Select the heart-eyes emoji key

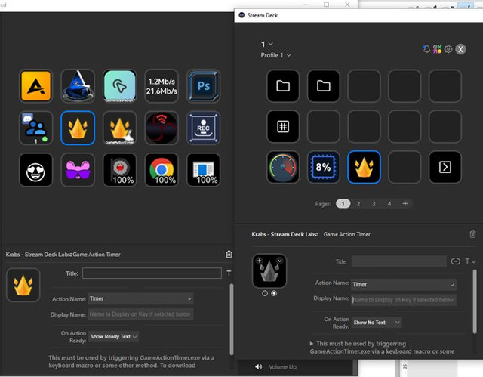[x=35, y=170]
